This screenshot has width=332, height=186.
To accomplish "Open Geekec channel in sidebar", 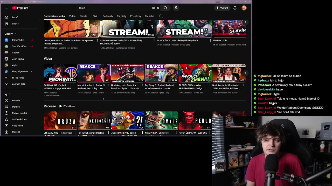I will coord(16,53).
